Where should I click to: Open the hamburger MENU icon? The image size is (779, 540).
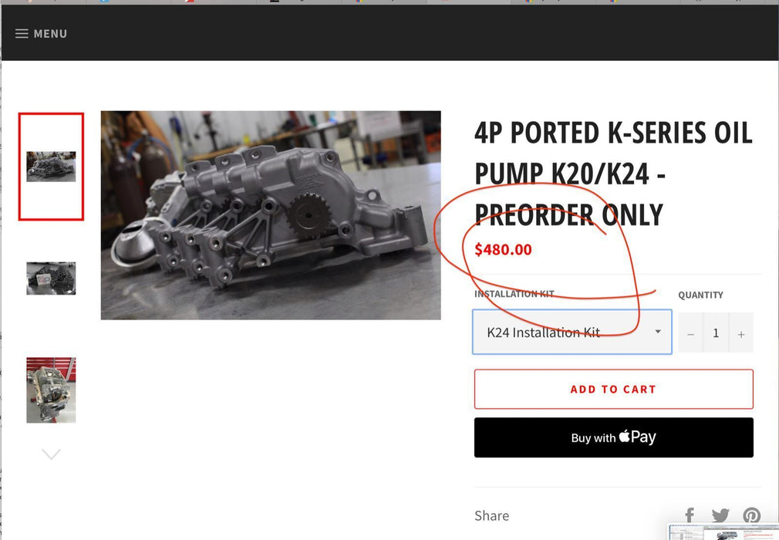tap(22, 34)
